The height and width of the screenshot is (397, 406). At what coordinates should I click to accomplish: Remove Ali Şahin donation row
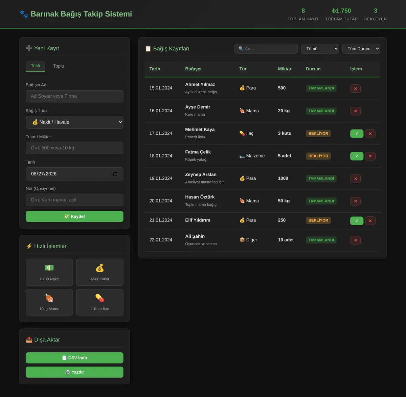pyautogui.click(x=355, y=240)
